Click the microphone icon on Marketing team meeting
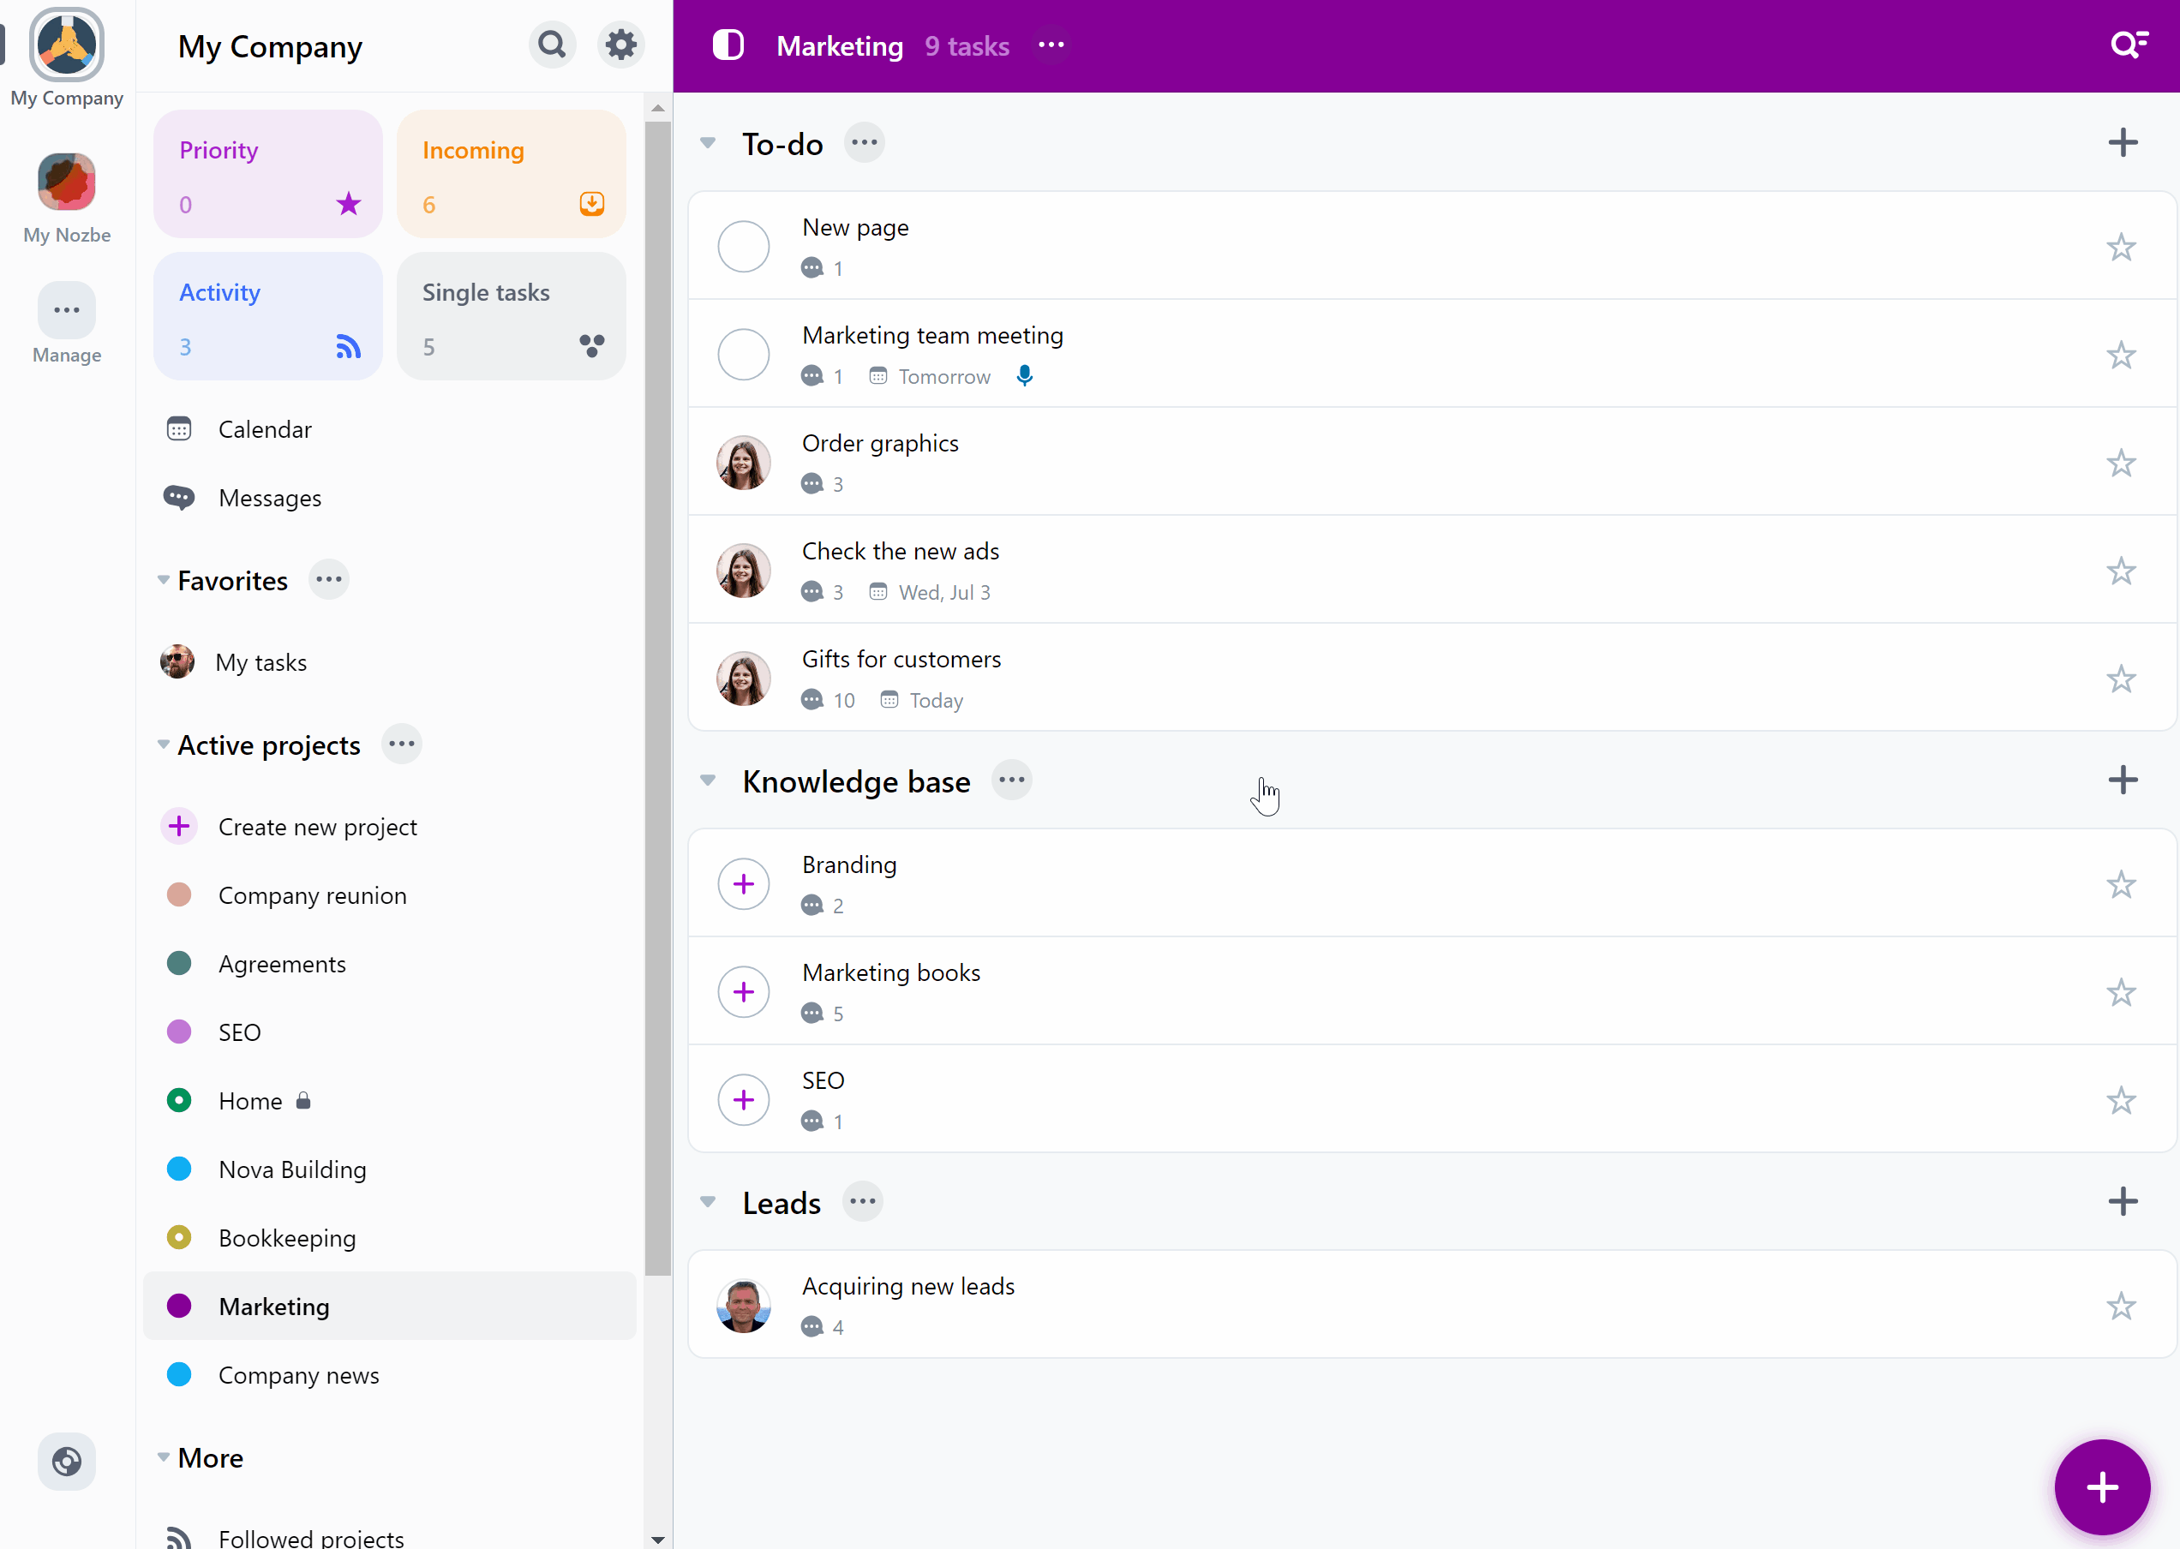Image resolution: width=2180 pixels, height=1549 pixels. tap(1025, 375)
